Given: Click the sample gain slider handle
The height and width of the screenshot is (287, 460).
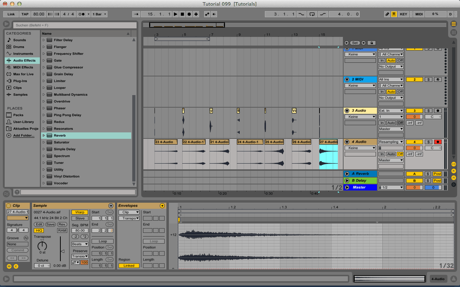Looking at the screenshot, I should (x=62, y=251).
